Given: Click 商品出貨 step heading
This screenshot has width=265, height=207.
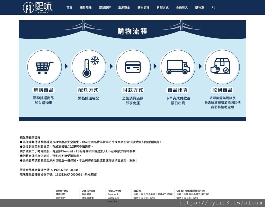Looking at the screenshot, I should (178, 90).
